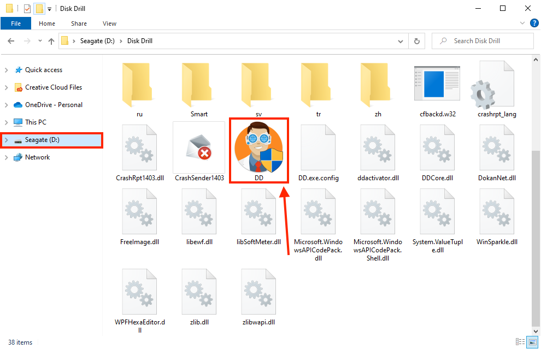Select the zlibwapi.dll file
Image resolution: width=541 pixels, height=349 pixels.
click(x=259, y=297)
